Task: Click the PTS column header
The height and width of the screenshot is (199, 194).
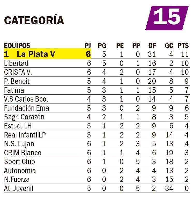Action: point(183,46)
